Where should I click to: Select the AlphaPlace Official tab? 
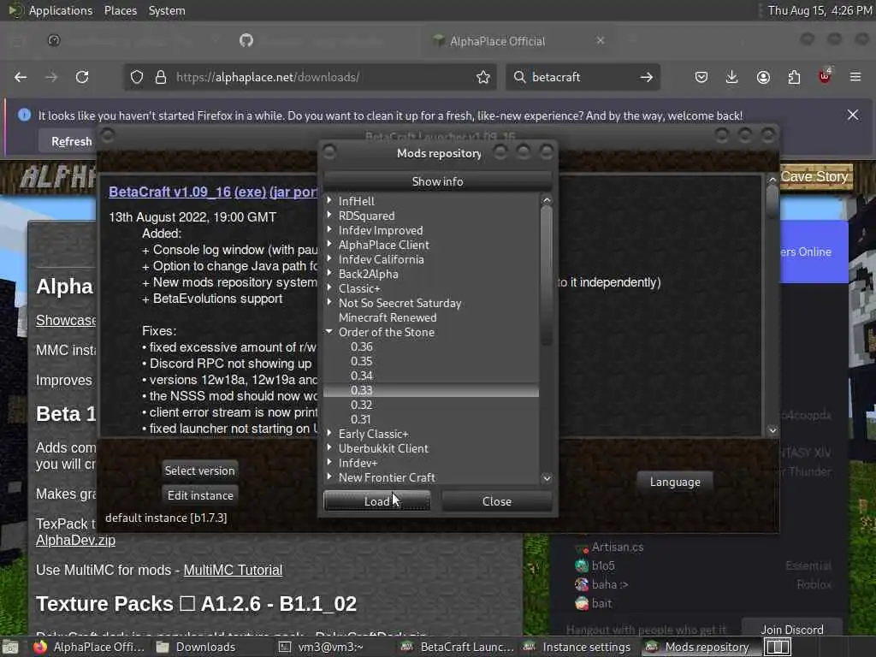coord(497,41)
